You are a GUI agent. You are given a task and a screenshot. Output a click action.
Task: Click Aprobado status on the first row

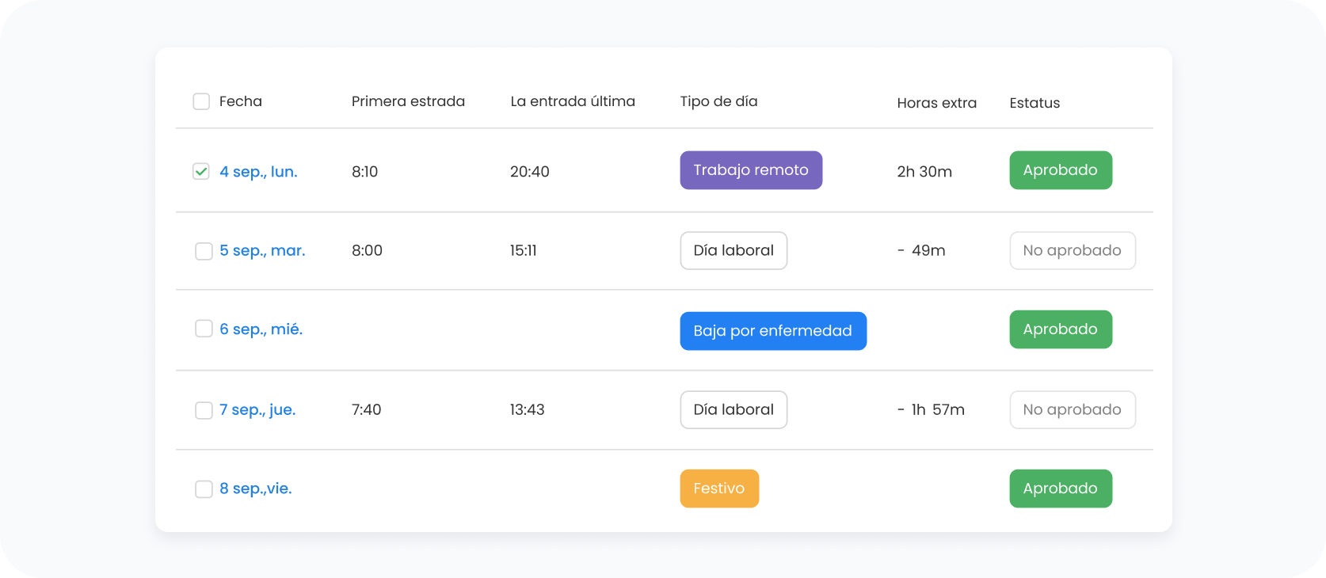(x=1060, y=170)
